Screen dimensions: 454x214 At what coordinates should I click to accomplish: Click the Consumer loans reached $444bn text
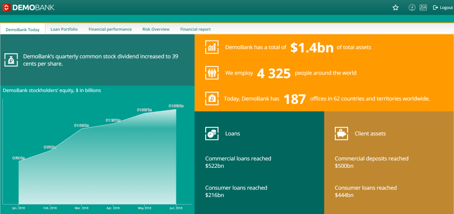point(366,191)
